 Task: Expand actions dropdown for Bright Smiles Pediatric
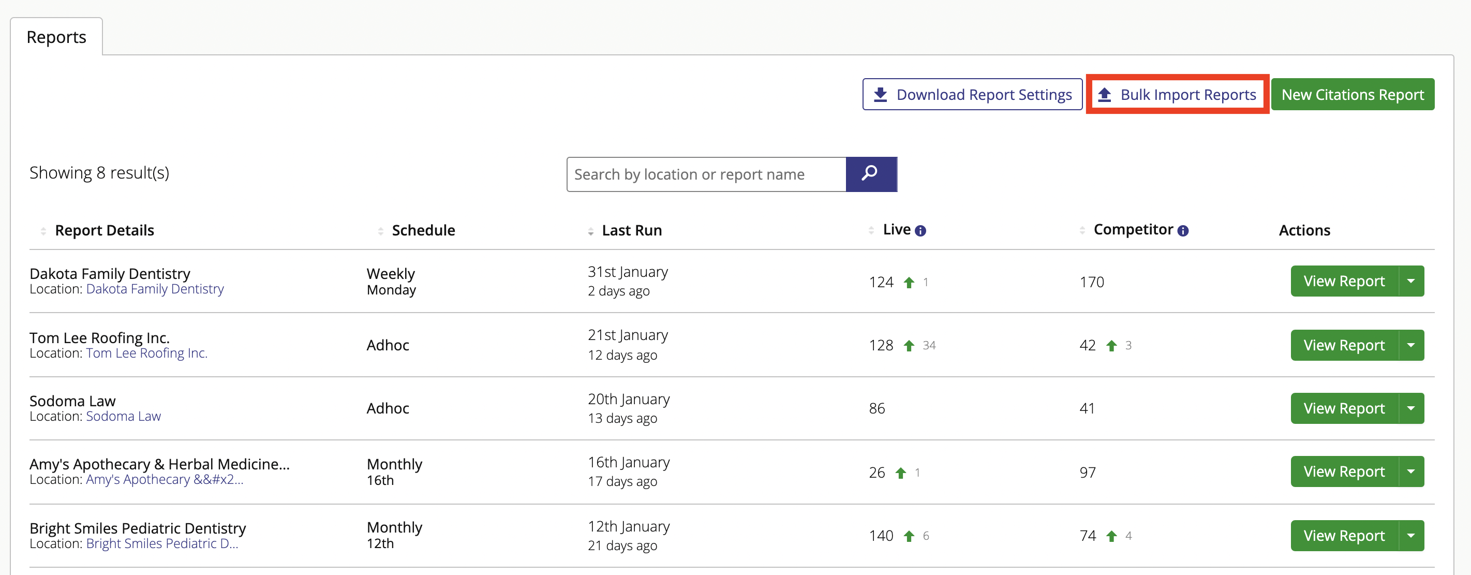pyautogui.click(x=1411, y=536)
